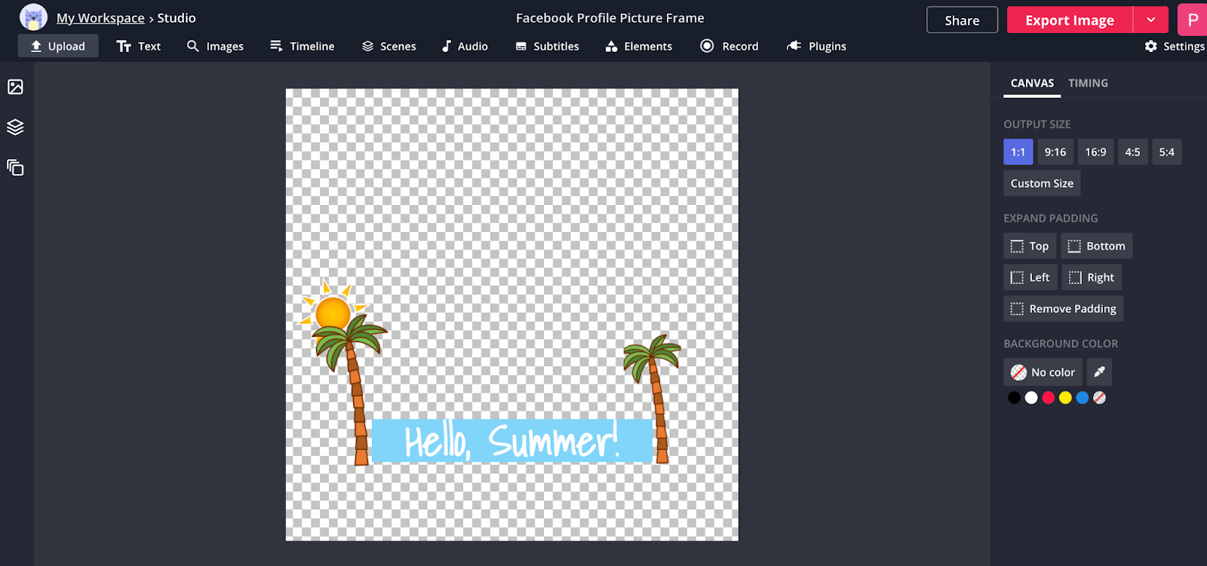Screen dimensions: 1207x566
Task: Click the workspace avatar icon
Action: [x=33, y=17]
